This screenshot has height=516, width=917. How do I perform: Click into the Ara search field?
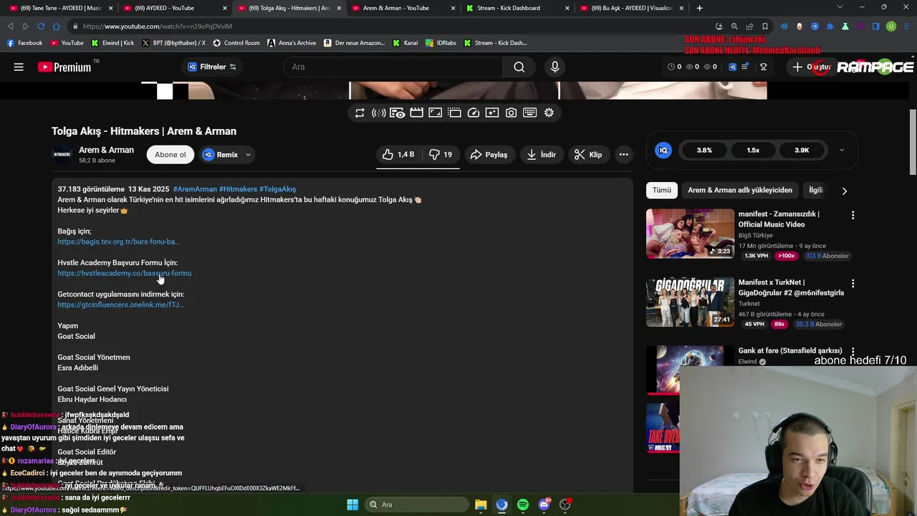tap(393, 67)
